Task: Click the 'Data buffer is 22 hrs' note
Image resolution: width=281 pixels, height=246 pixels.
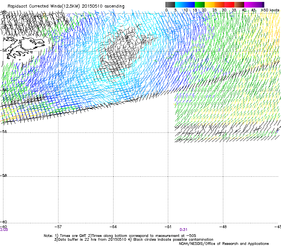Action: coord(134,240)
